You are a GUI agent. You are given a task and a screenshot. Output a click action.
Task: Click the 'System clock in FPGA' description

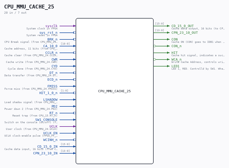[x=42, y=29]
